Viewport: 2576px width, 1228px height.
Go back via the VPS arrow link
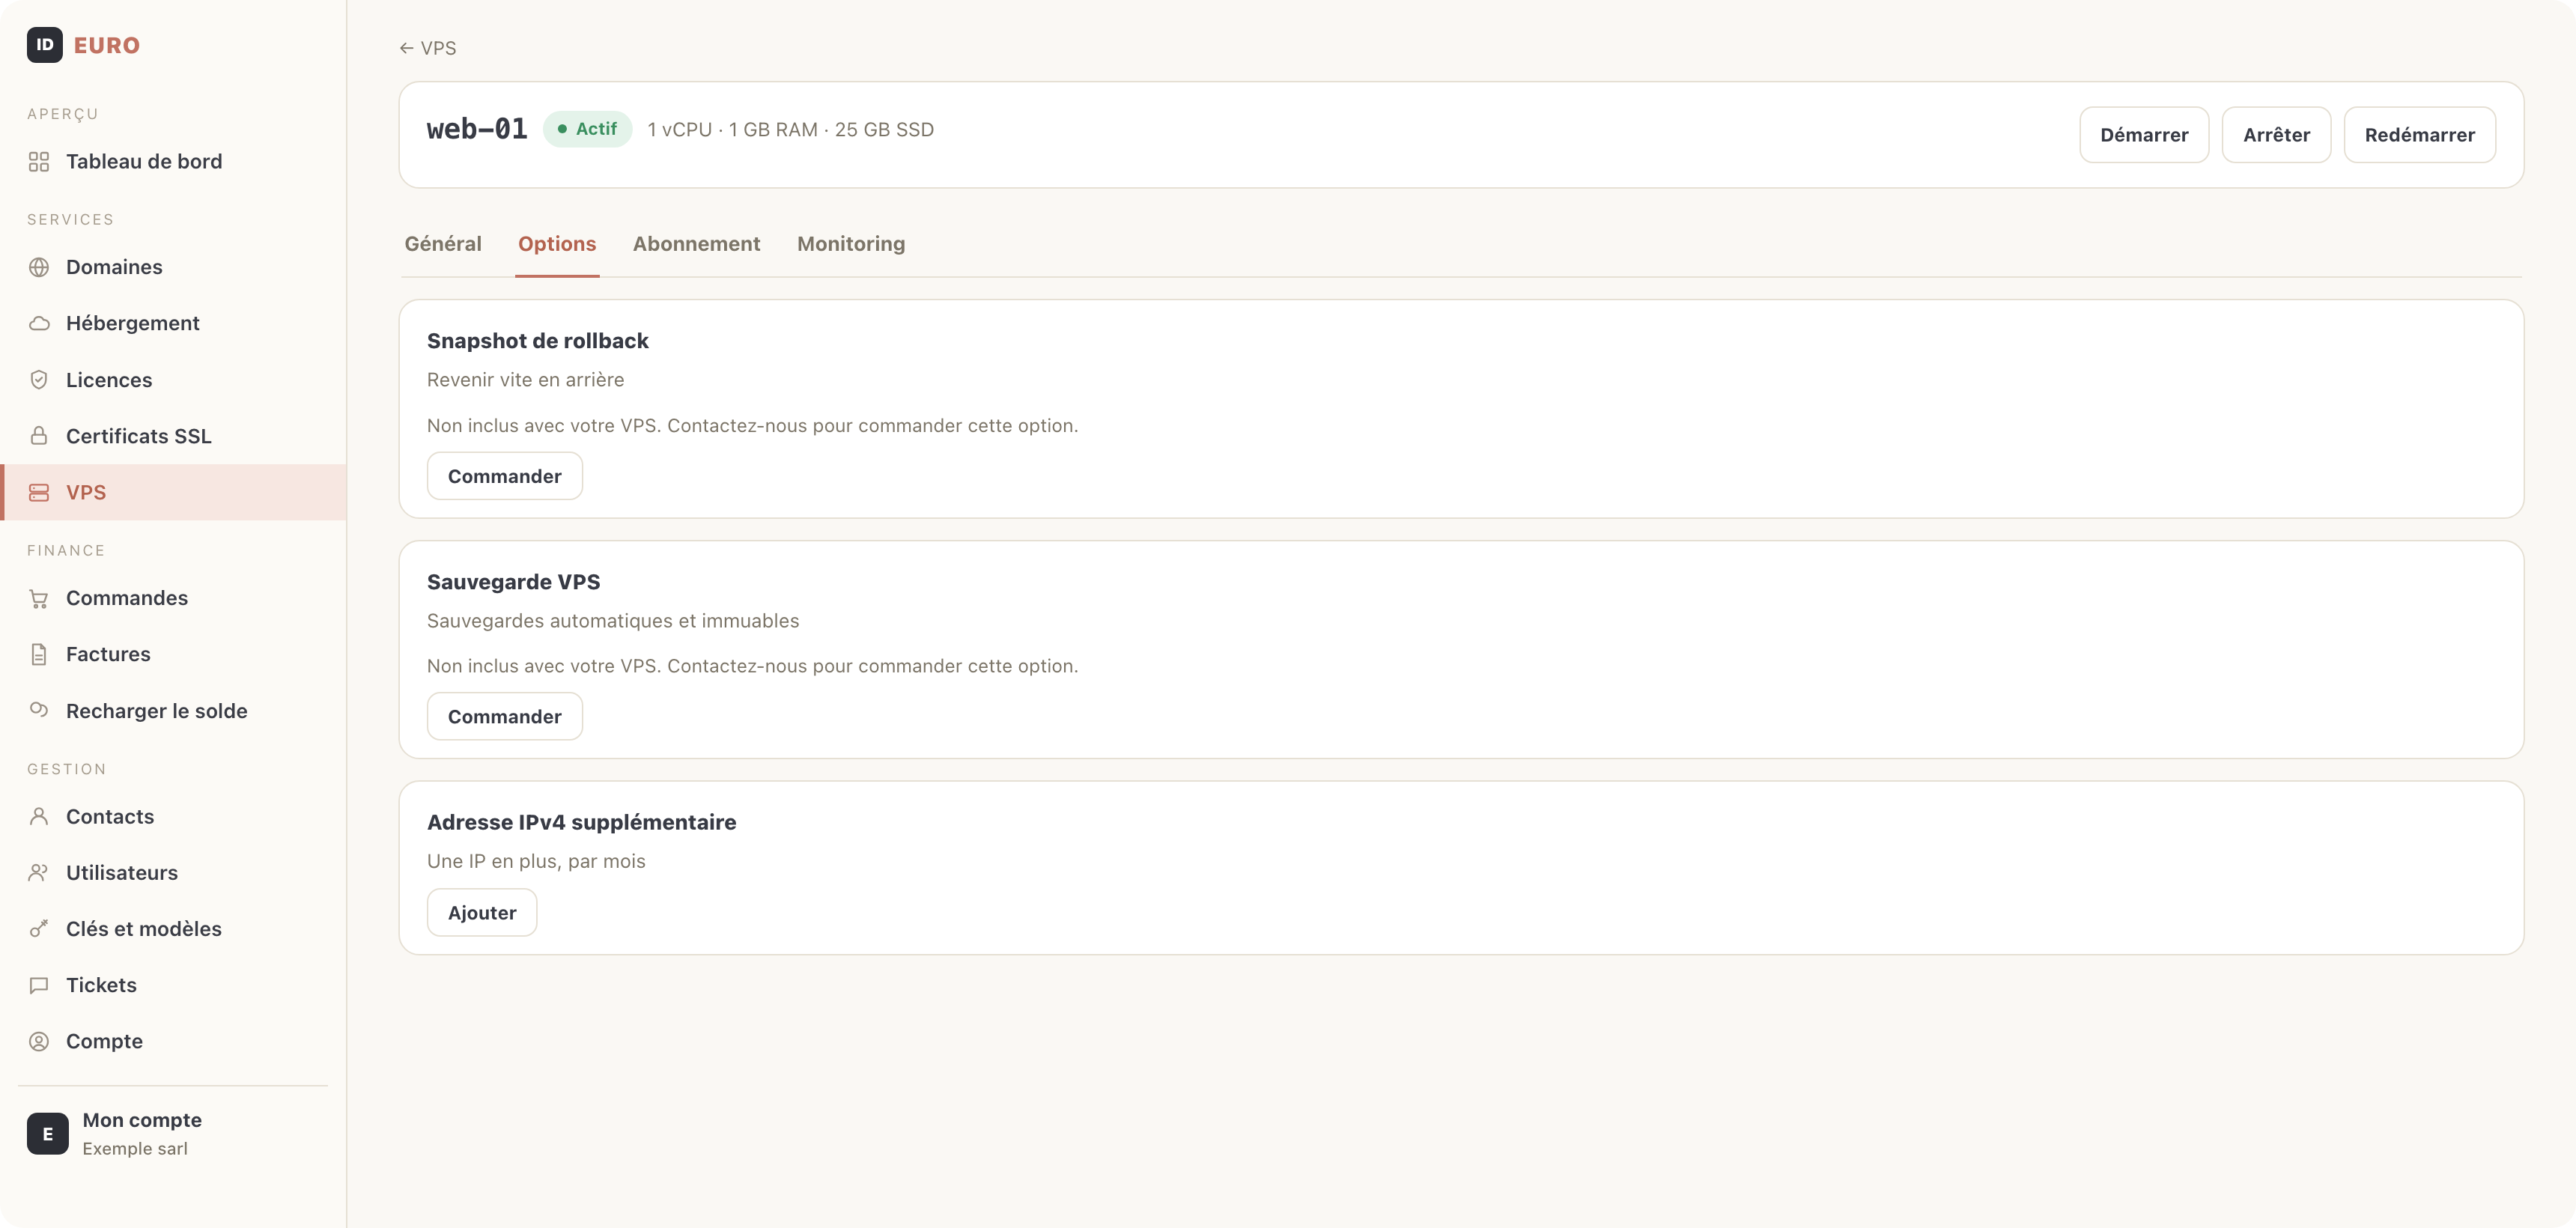pyautogui.click(x=428, y=48)
